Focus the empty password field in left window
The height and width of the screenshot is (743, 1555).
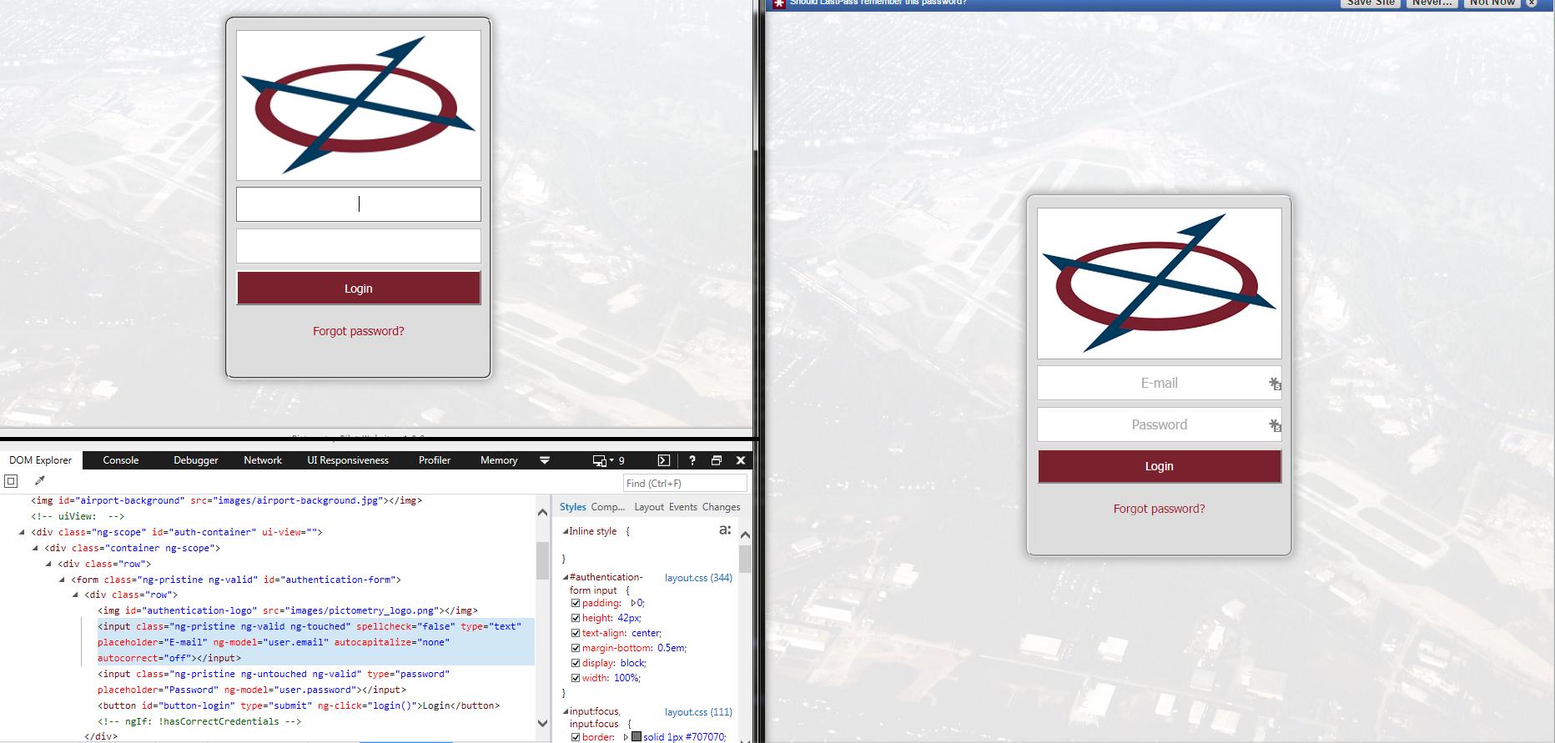click(359, 246)
